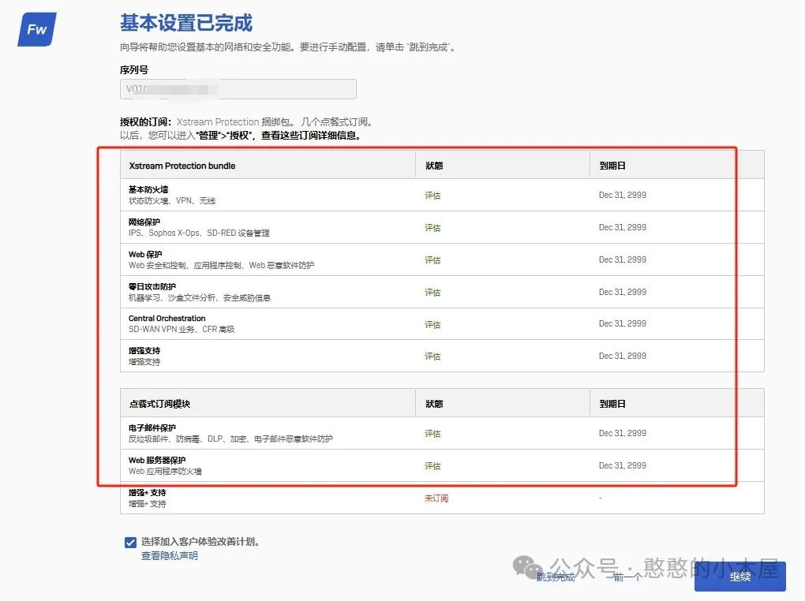
Task: Click expiry date in 网络保护 row
Action: click(x=622, y=227)
